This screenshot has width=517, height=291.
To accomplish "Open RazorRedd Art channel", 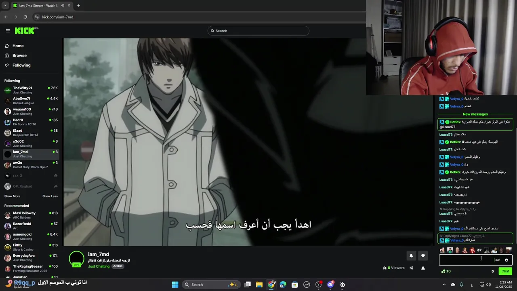I will pos(31,226).
